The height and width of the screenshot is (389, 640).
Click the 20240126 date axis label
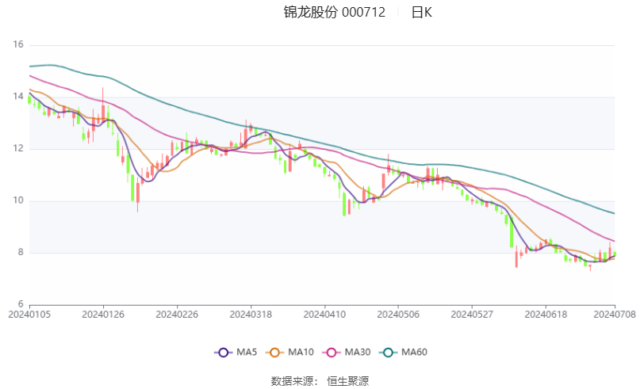coord(103,315)
